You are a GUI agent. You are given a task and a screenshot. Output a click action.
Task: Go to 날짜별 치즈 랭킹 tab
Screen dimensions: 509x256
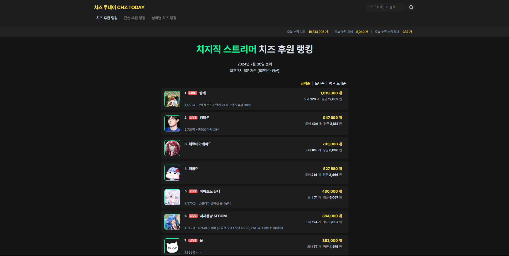click(x=164, y=18)
